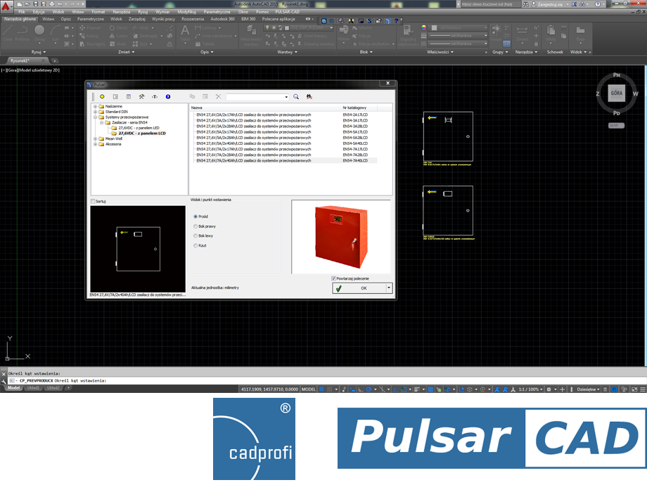Switch to the Układ1 layout tab
647x492 pixels.
(33, 388)
